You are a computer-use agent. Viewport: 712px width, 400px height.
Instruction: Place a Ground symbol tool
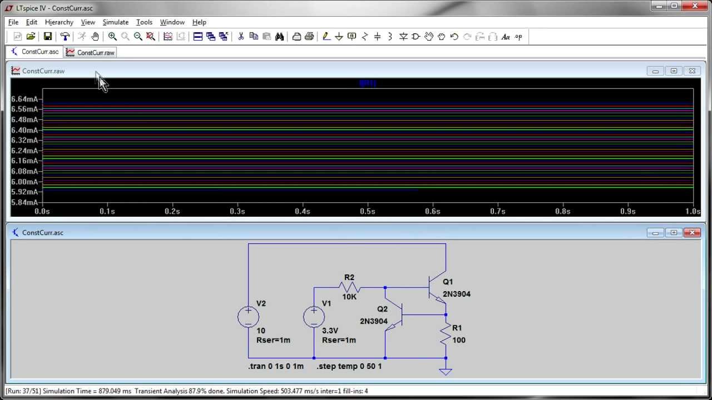point(339,37)
